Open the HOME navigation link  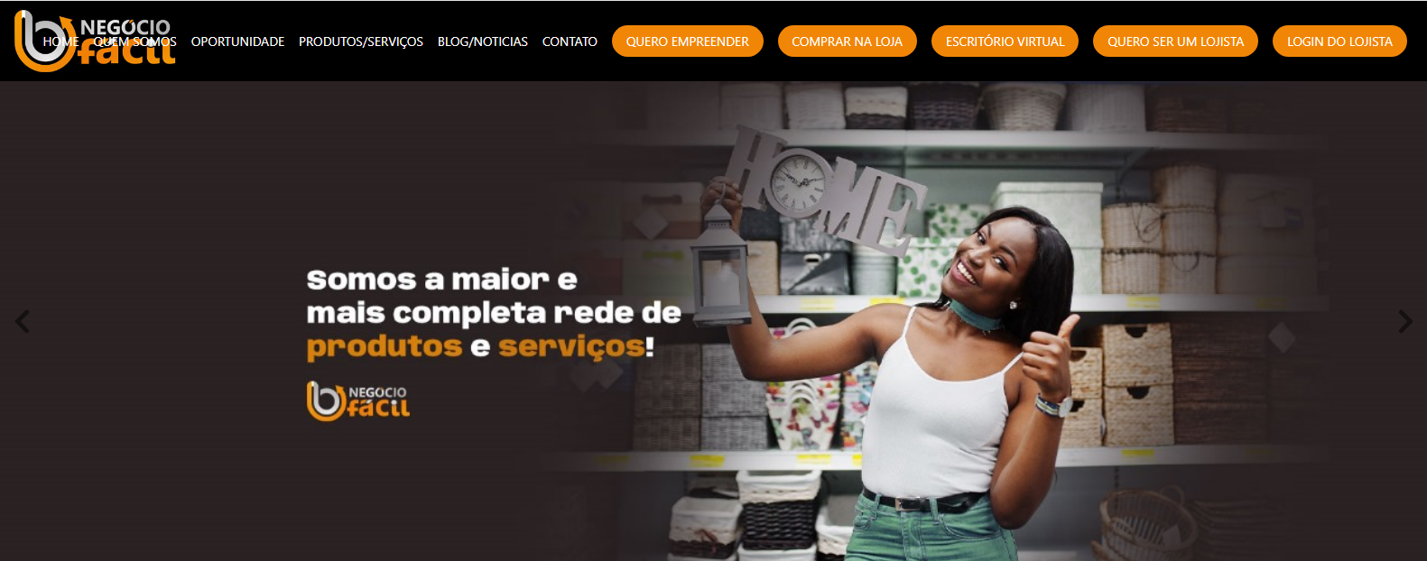pyautogui.click(x=60, y=41)
